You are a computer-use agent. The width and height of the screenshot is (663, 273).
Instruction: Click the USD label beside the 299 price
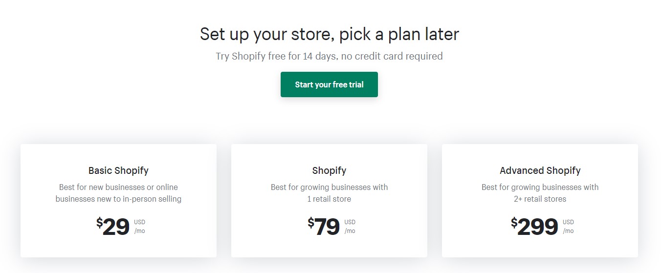click(x=568, y=222)
